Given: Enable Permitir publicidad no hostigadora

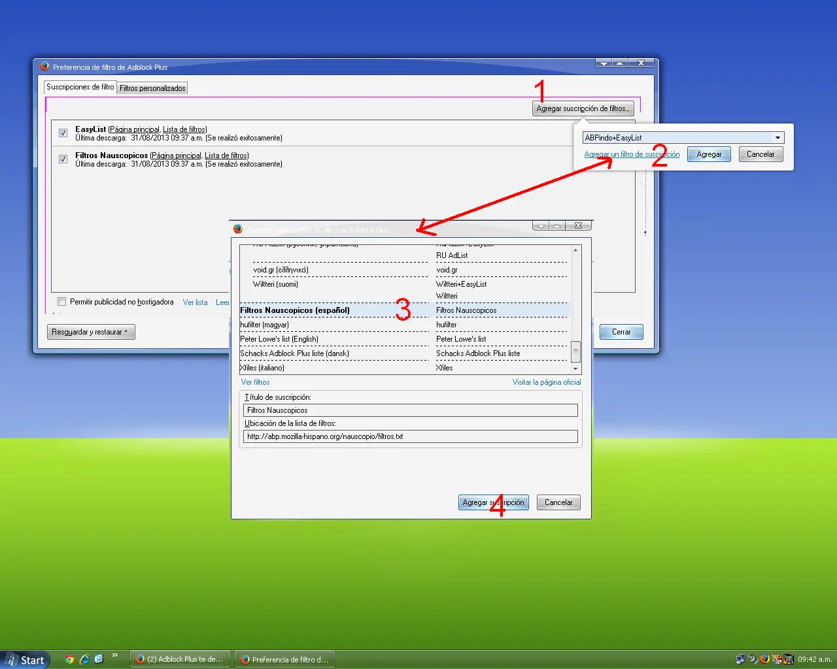Looking at the screenshot, I should coord(61,302).
